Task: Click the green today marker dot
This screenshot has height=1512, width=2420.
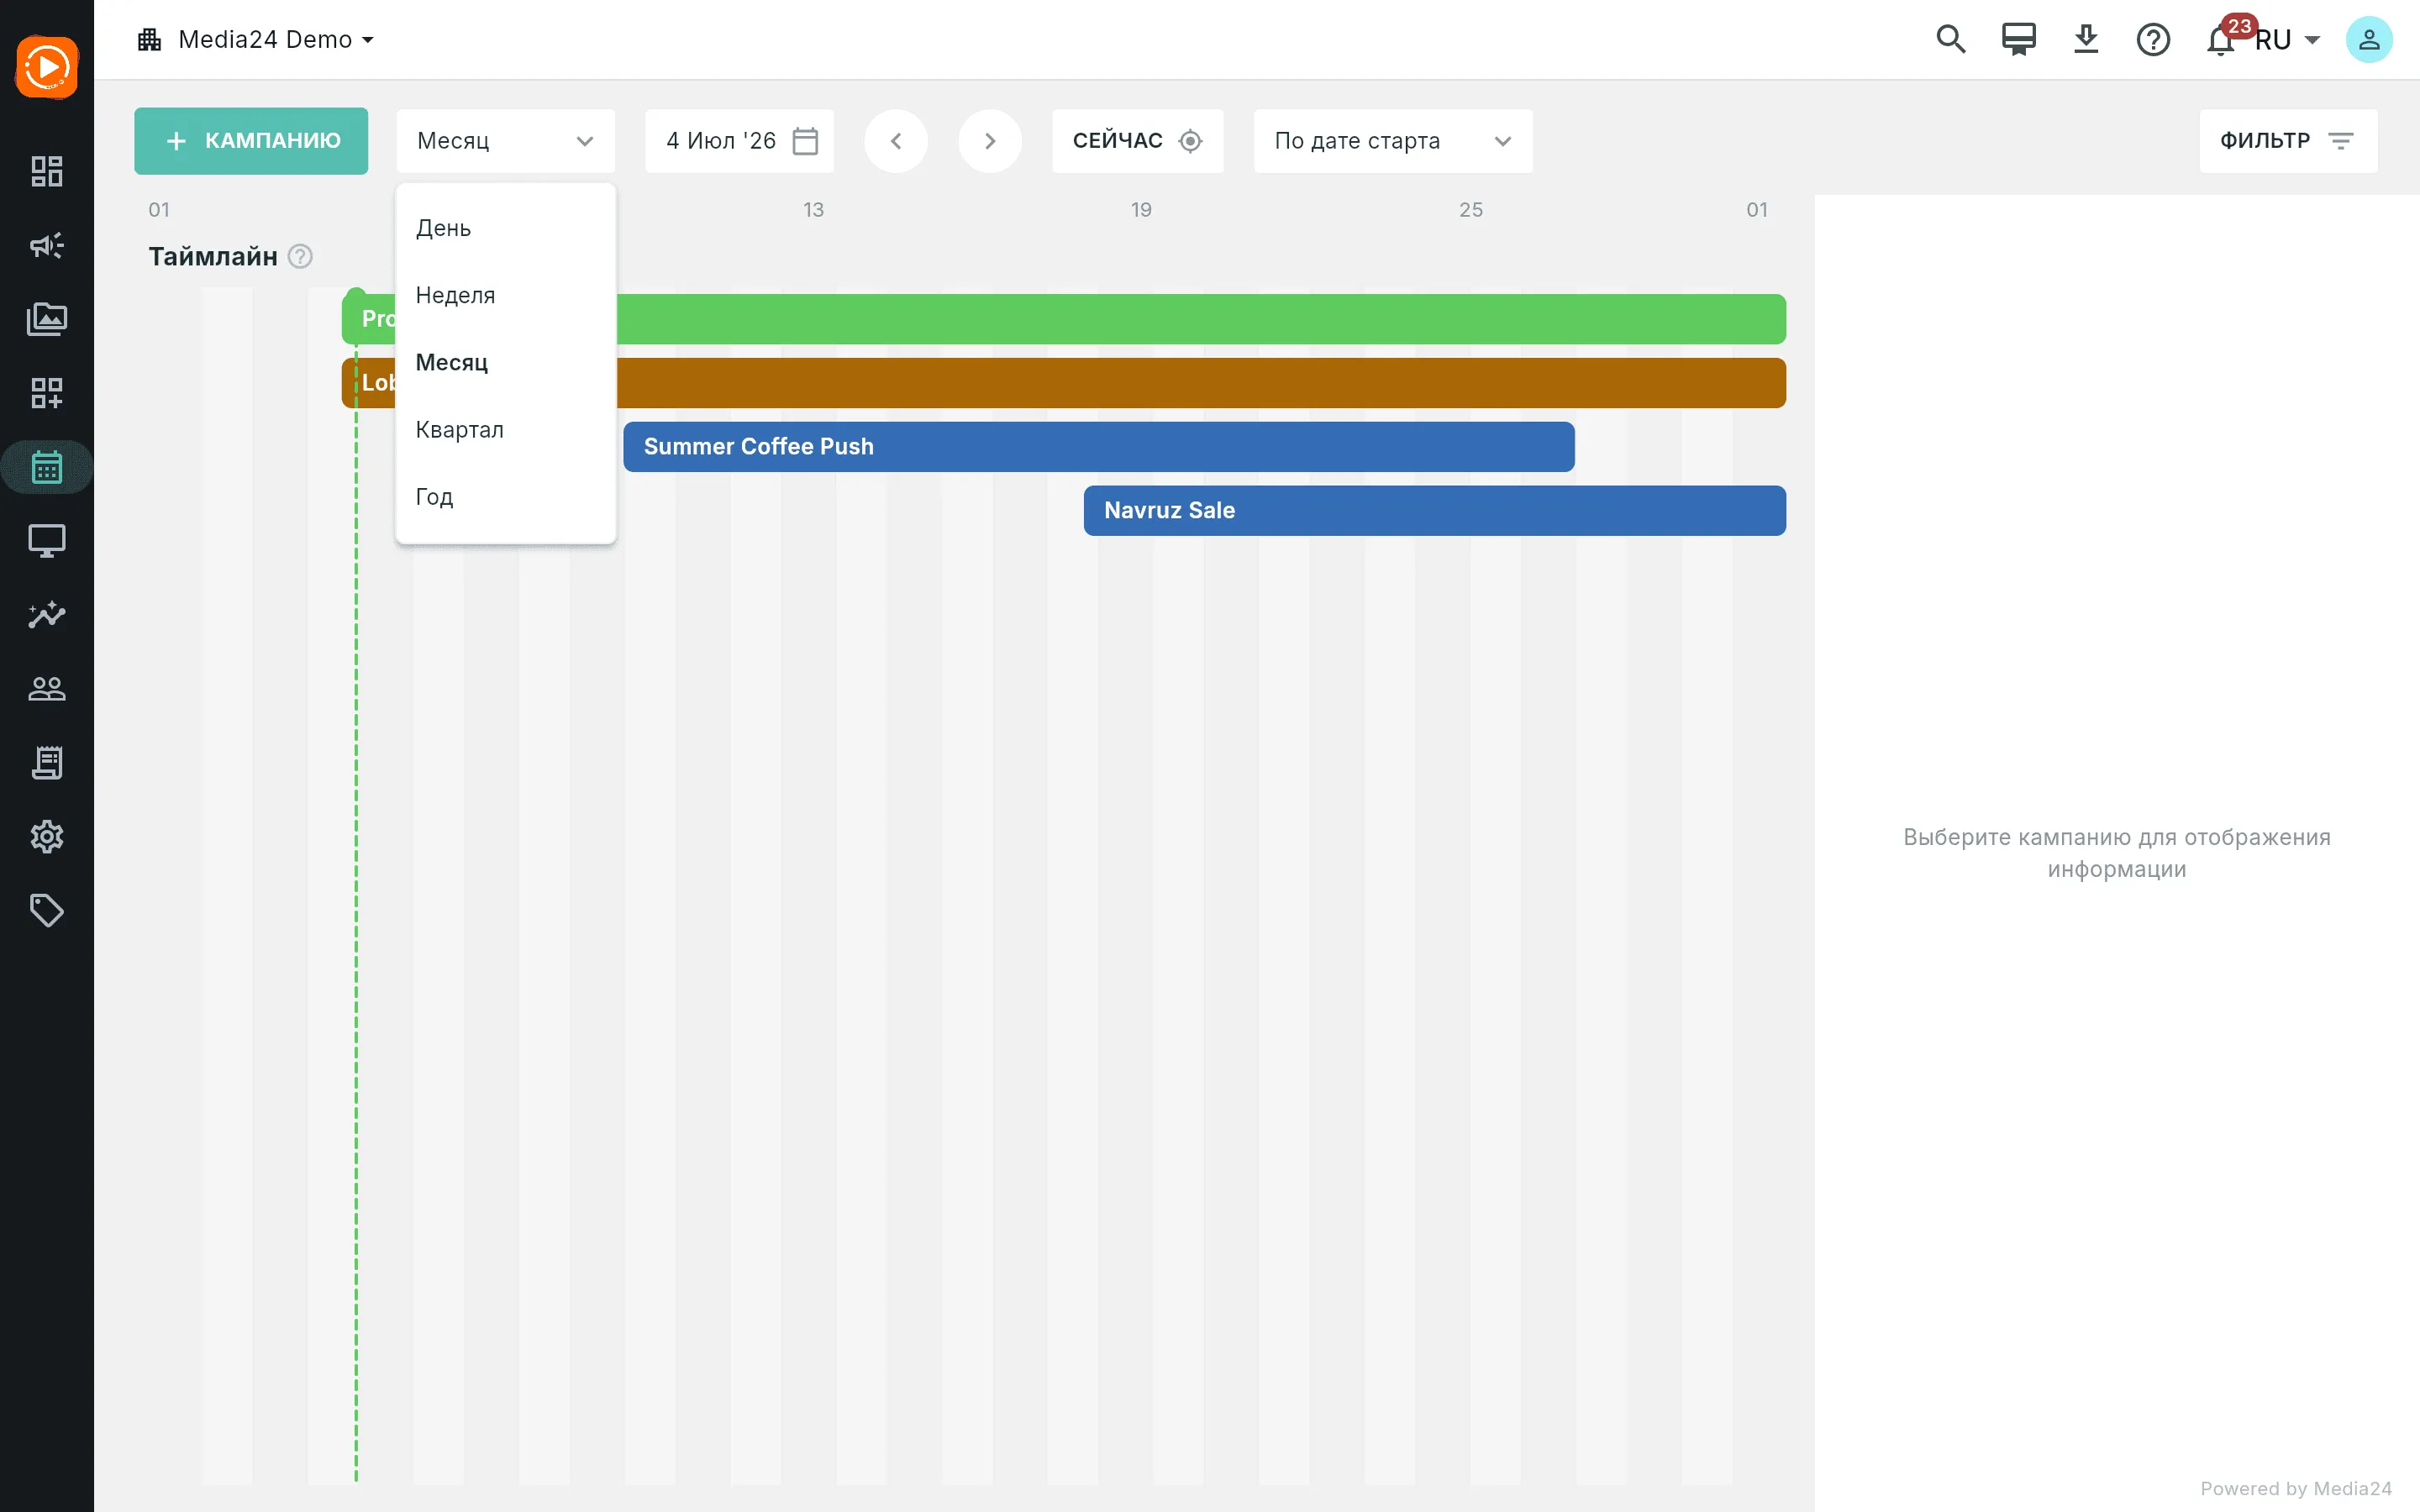Action: coord(356,295)
